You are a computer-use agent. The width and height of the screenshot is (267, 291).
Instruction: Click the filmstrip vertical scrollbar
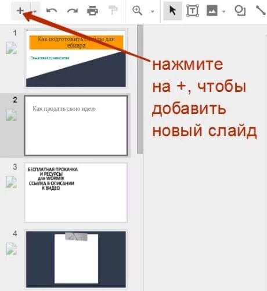coord(140,89)
